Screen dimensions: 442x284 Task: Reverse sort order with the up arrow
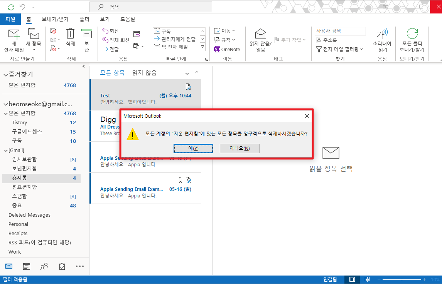pyautogui.click(x=197, y=74)
